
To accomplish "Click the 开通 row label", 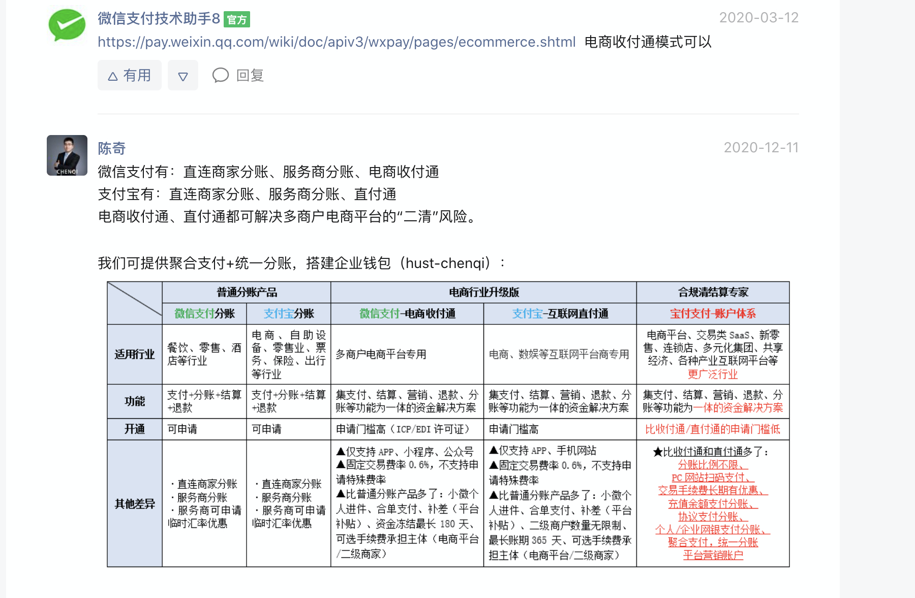I will point(135,429).
